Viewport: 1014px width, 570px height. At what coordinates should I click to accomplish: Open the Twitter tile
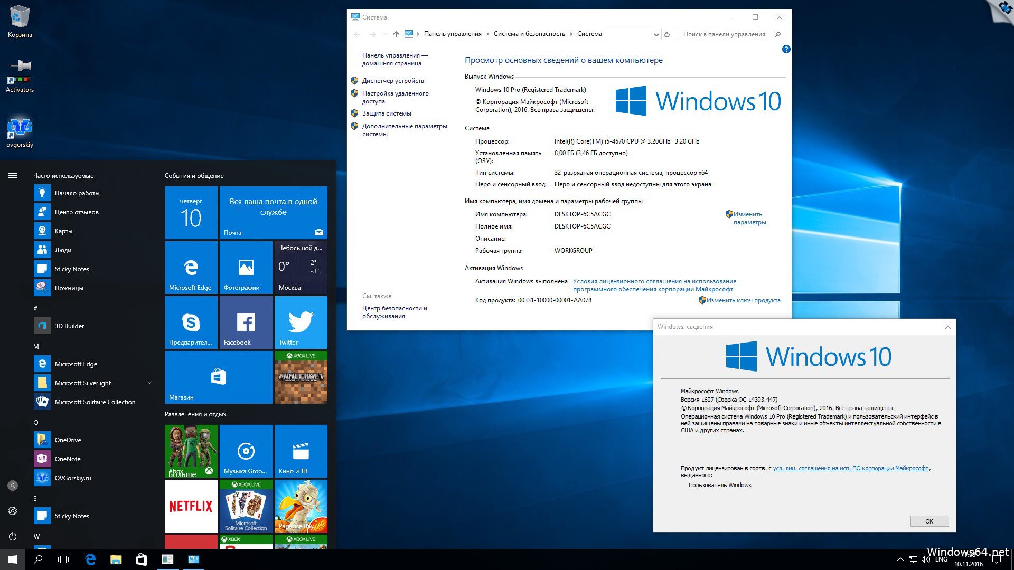(301, 322)
